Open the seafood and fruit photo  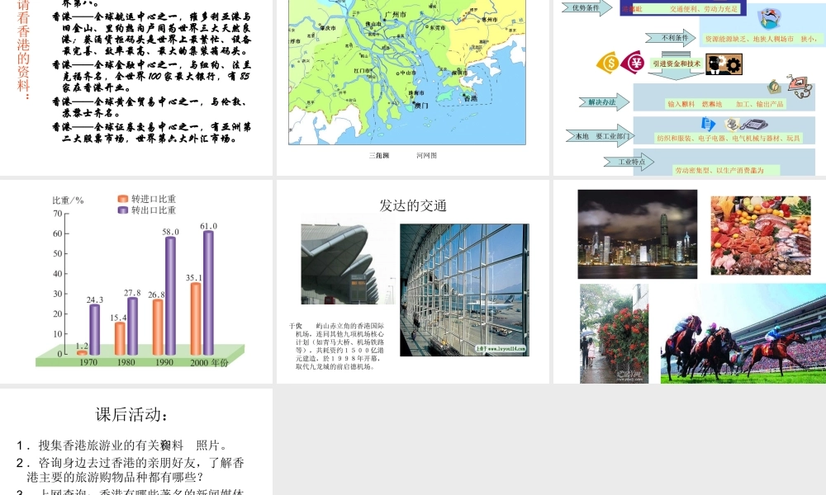coord(761,236)
